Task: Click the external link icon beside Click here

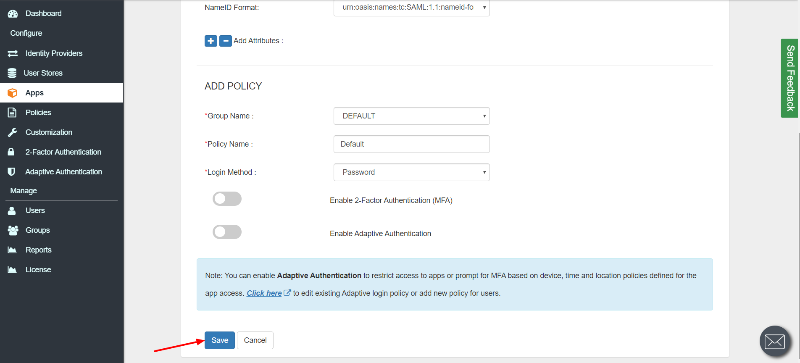Action: pyautogui.click(x=287, y=293)
